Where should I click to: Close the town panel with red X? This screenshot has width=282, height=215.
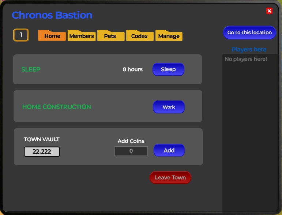[269, 11]
